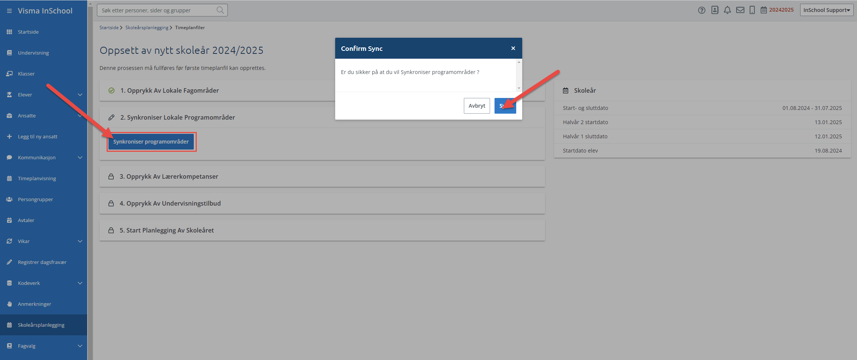
Task: Click Avbryt in the Confirm Sync dialog
Action: click(477, 106)
